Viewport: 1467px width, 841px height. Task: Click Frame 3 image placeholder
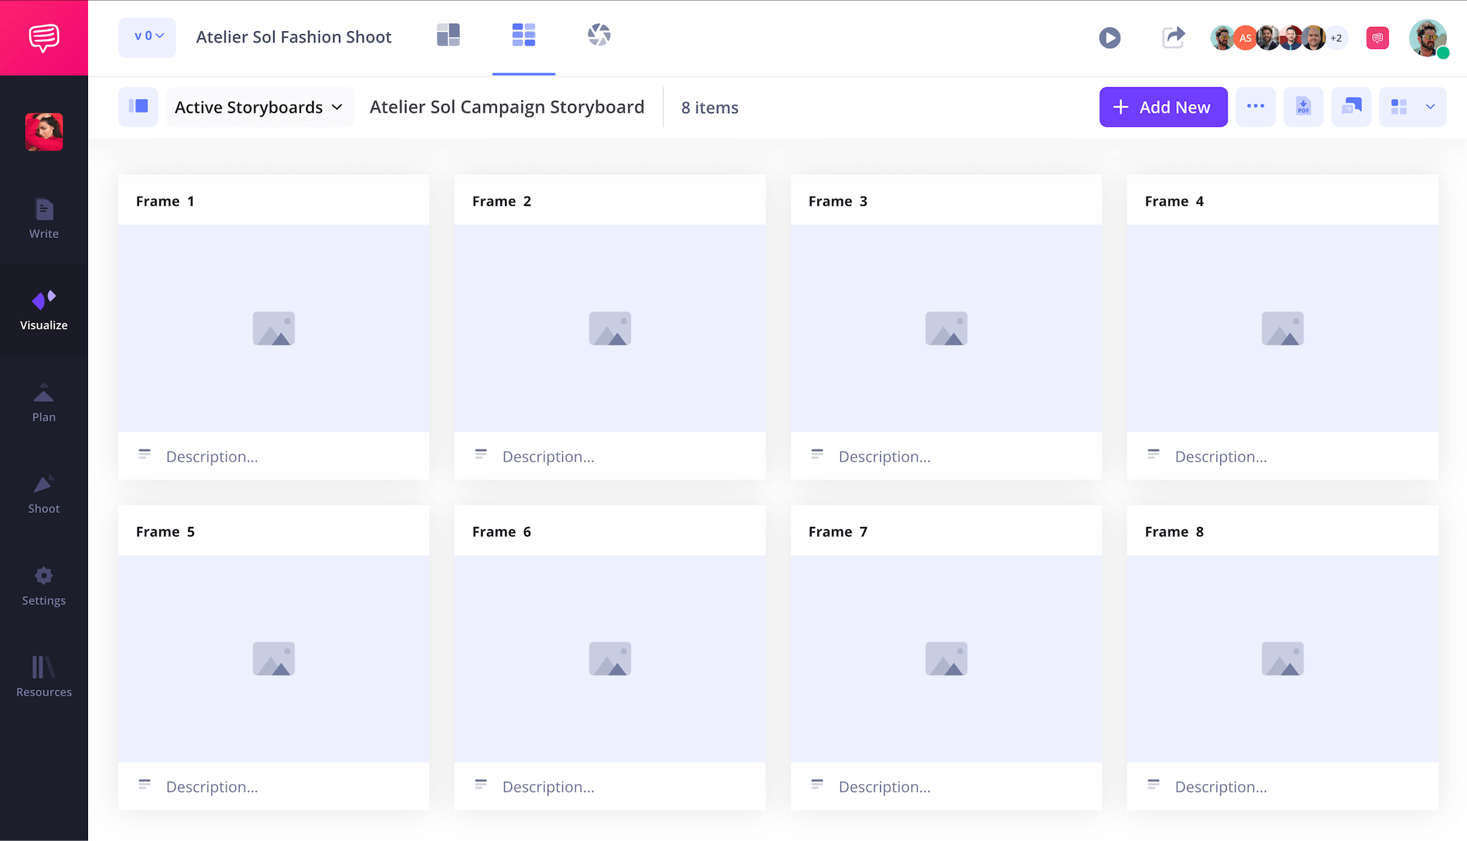[x=946, y=328]
